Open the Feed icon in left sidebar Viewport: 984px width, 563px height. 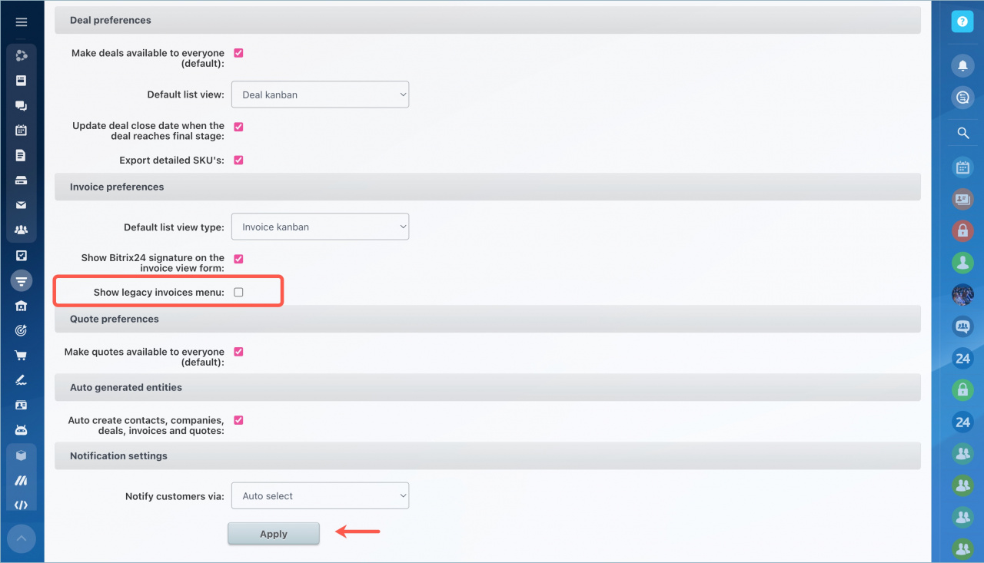click(22, 80)
